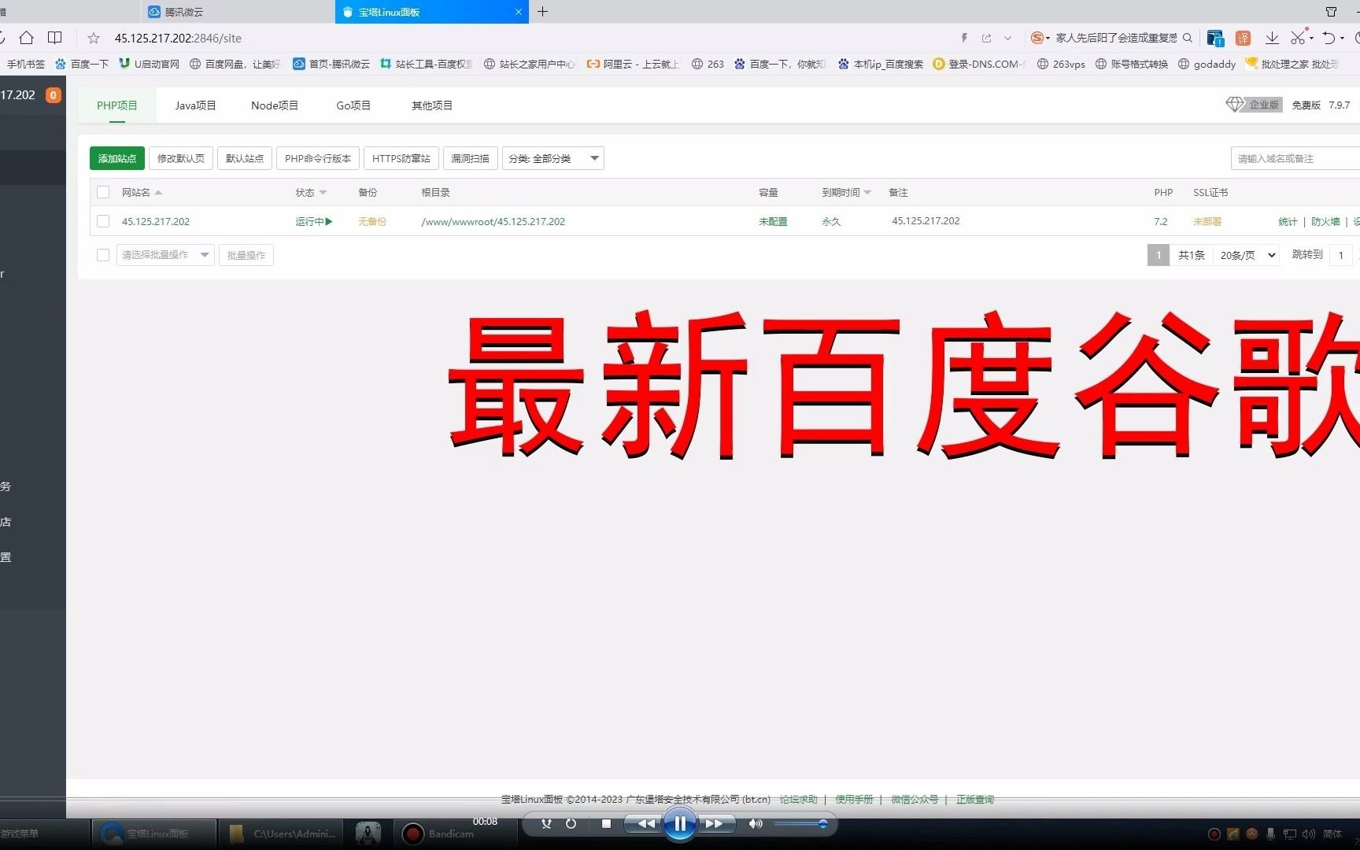This screenshot has width=1360, height=850.
Task: Click the 无备份 backup link
Action: pos(372,221)
